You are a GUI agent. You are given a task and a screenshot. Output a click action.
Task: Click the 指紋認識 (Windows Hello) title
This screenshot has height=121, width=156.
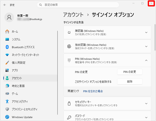point(91,45)
